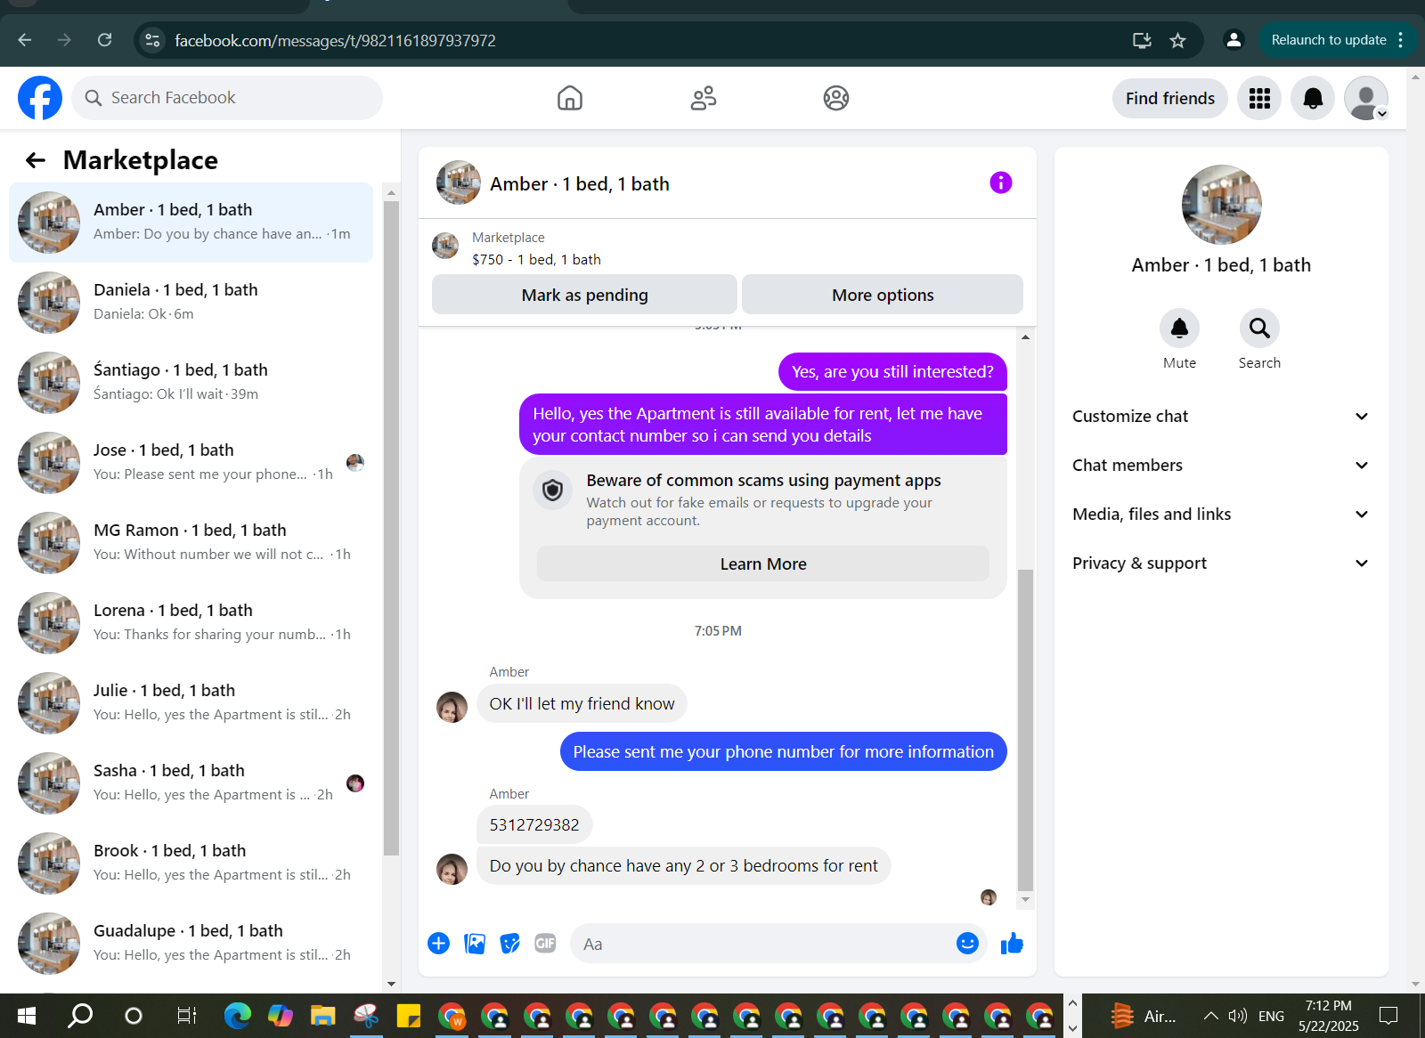
Task: Open Guadalupe's conversation
Action: click(x=191, y=944)
